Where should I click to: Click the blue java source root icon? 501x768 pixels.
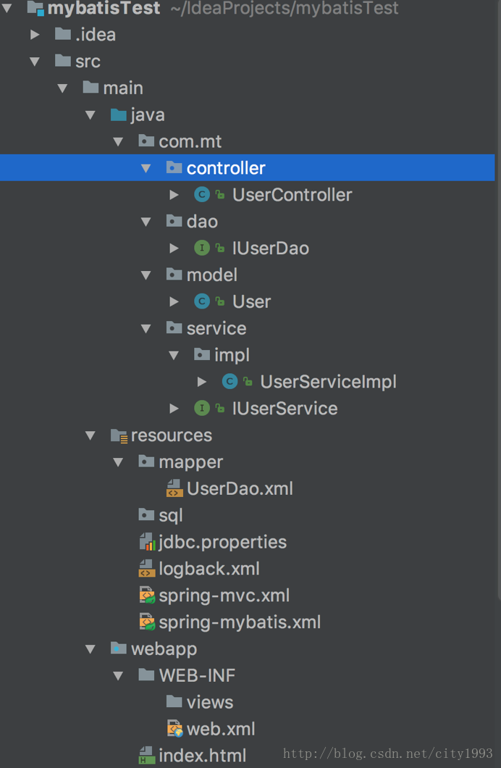pos(119,114)
